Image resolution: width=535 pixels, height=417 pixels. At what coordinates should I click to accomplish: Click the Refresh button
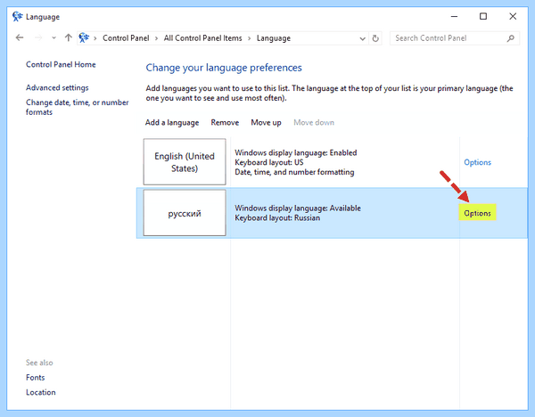pos(375,38)
